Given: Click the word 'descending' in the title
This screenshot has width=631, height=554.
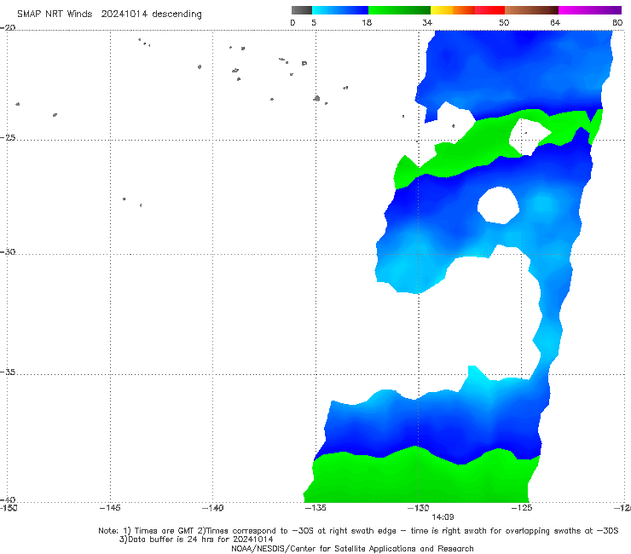Looking at the screenshot, I should [177, 14].
